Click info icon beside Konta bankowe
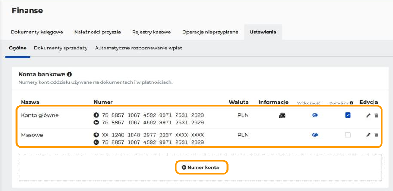The width and height of the screenshot is (393, 191). tap(69, 74)
